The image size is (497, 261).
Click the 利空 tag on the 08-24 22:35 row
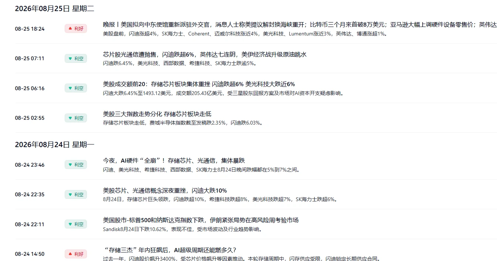[x=76, y=194]
